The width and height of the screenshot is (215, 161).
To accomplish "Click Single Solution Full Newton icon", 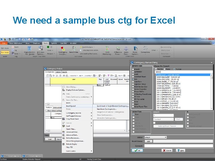I will [29, 50].
